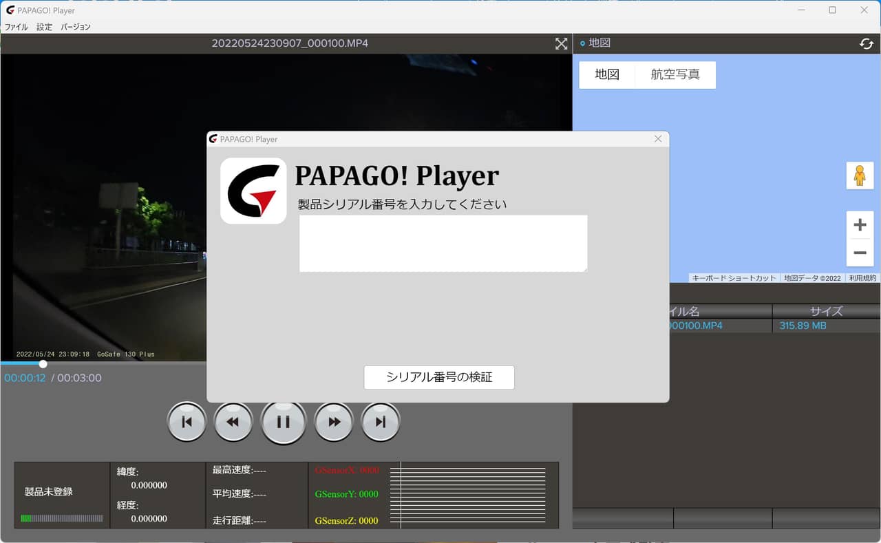The image size is (881, 543).
Task: Zoom in on the map
Action: (x=860, y=225)
